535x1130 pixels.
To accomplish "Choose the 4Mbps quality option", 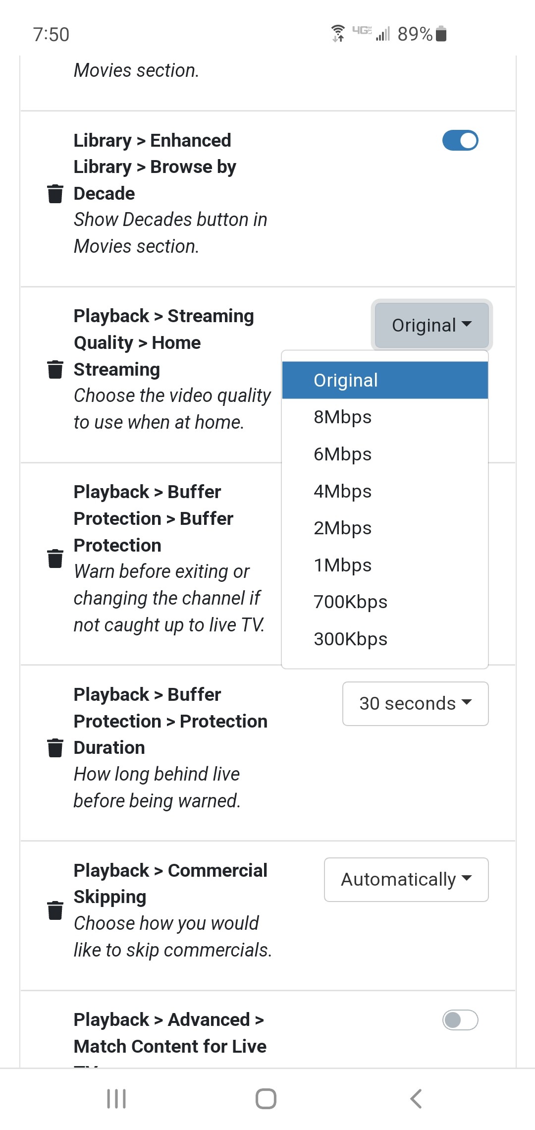I will coord(343,491).
